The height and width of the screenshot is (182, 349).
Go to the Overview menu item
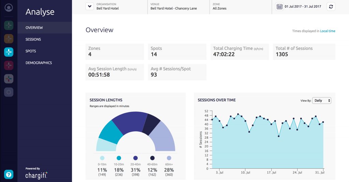(45, 28)
